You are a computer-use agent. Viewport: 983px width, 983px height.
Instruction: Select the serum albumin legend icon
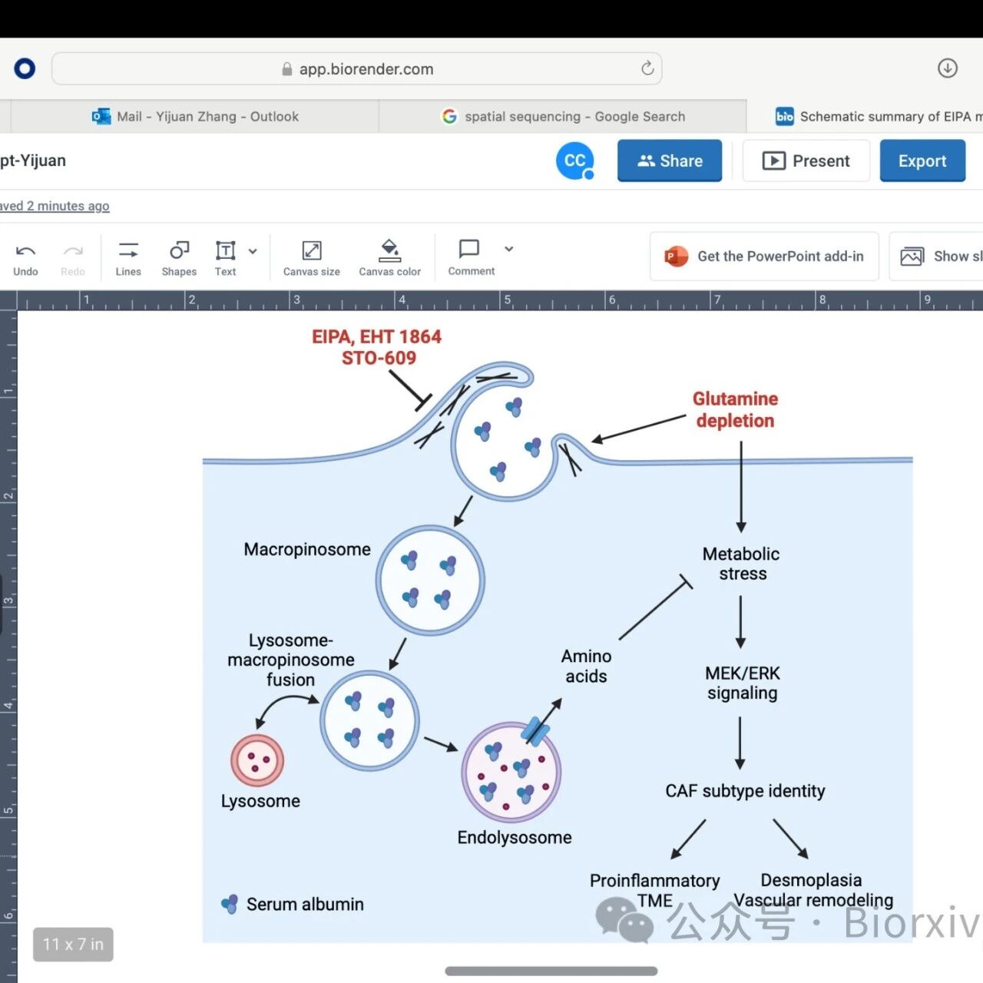[230, 904]
